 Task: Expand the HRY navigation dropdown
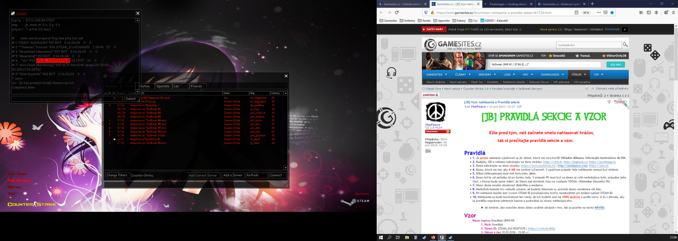point(529,75)
